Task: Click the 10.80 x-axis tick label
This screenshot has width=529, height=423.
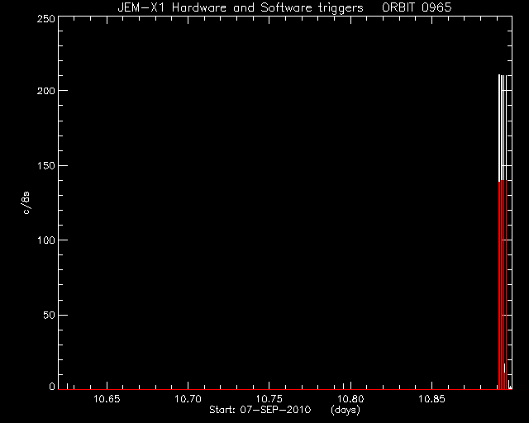Action: pyautogui.click(x=350, y=399)
